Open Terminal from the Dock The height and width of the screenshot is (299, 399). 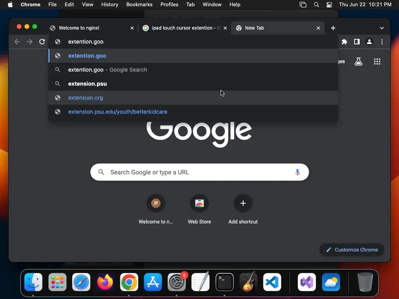coord(224,282)
